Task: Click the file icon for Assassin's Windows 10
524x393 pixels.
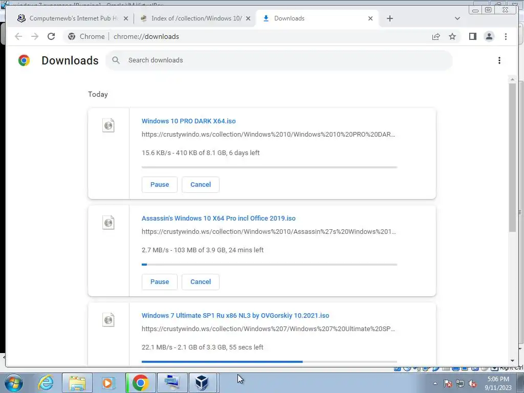Action: click(x=108, y=223)
